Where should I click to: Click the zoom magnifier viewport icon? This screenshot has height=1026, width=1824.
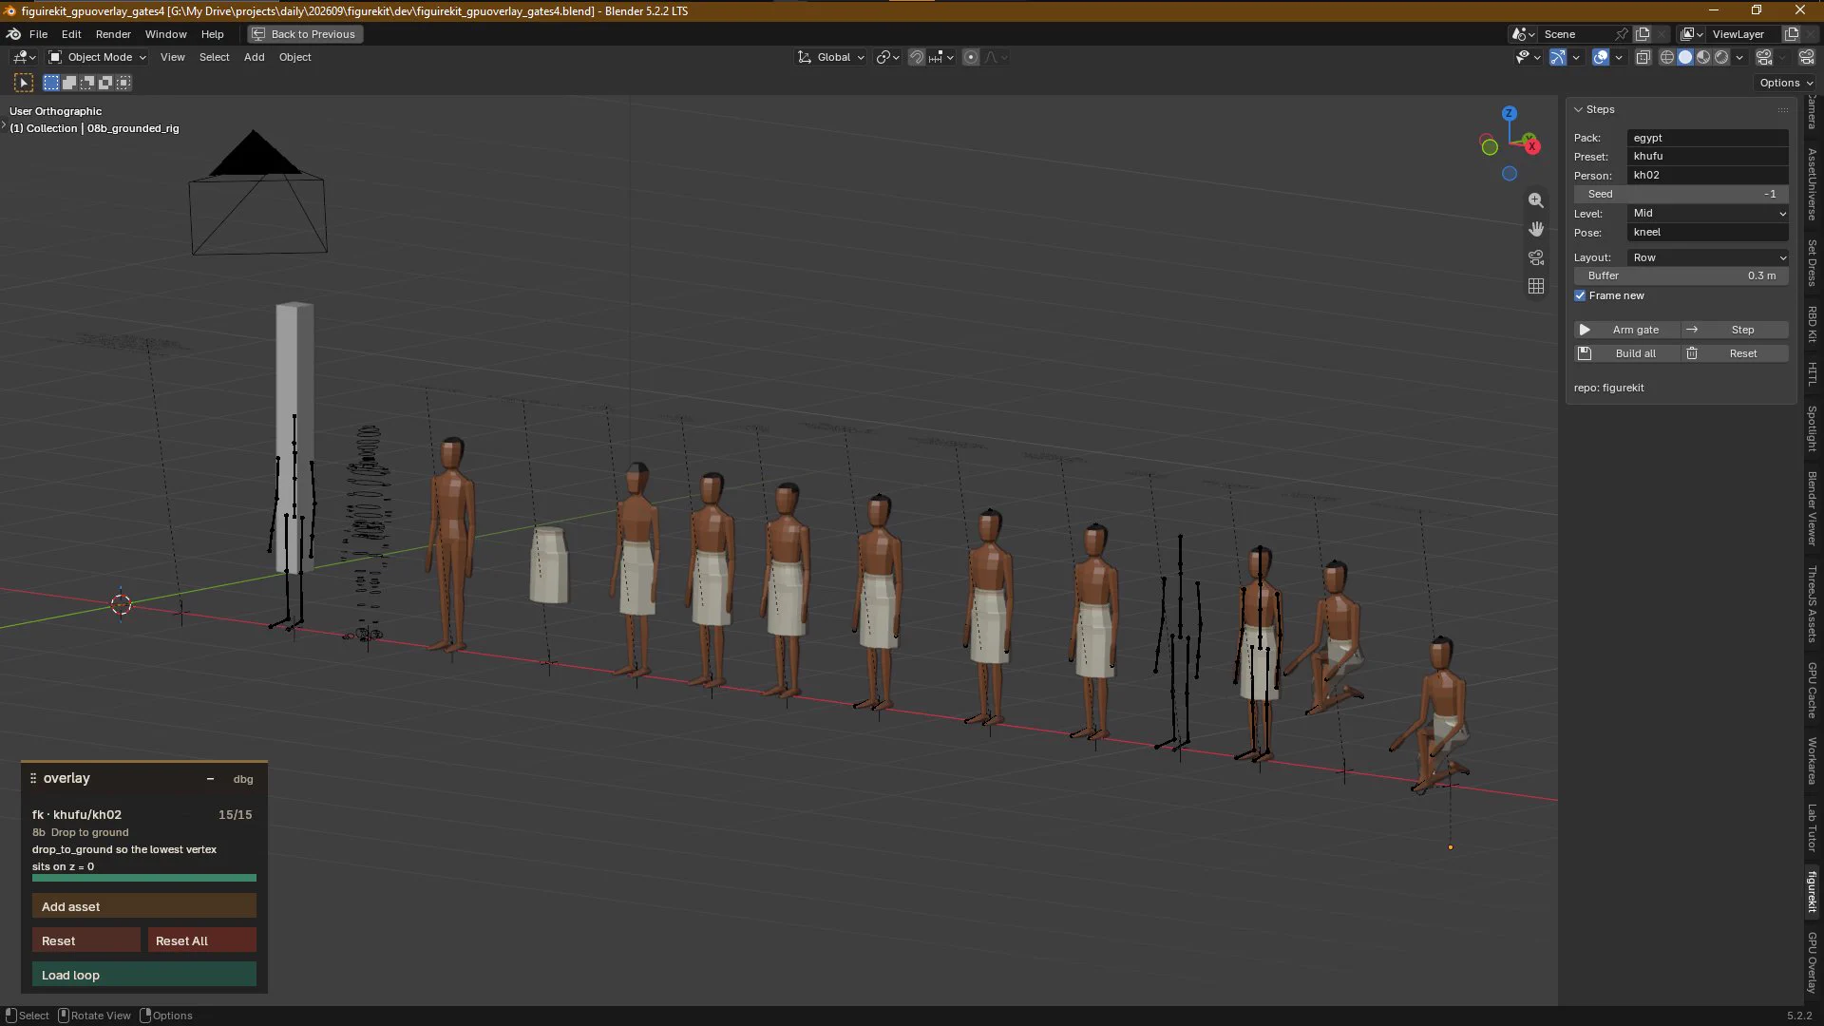(1535, 200)
